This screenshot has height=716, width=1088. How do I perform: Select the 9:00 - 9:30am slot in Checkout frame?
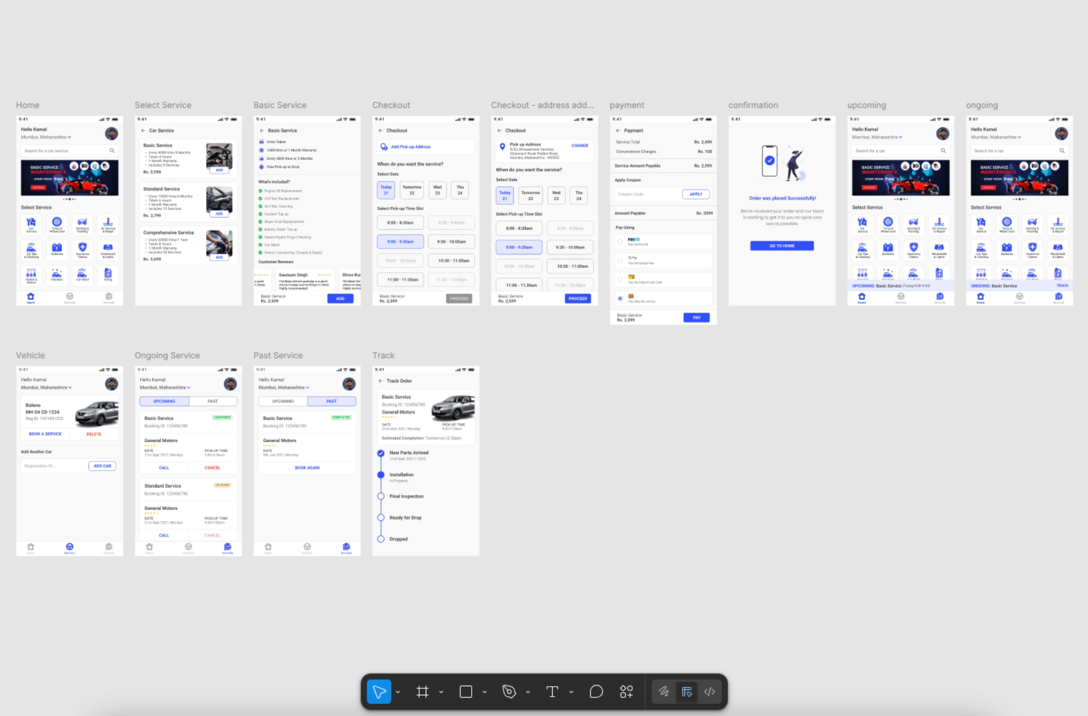400,242
